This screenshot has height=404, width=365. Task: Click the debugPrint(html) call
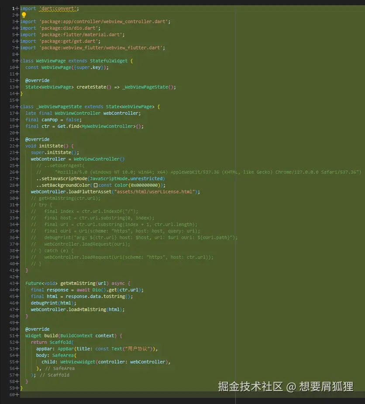[52, 303]
